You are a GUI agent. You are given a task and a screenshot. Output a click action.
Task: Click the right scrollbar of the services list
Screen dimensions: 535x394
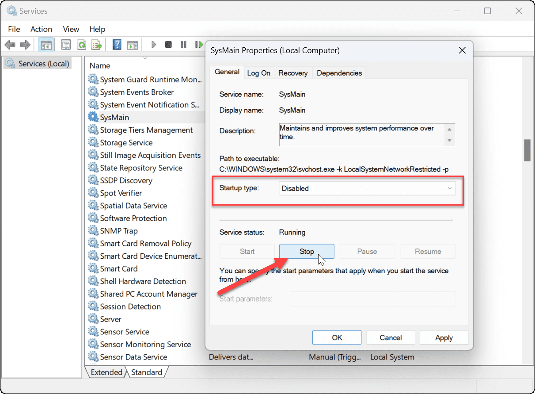point(527,150)
